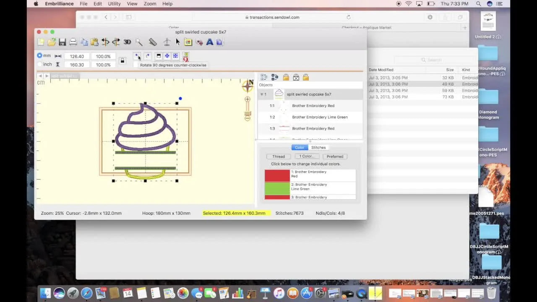The width and height of the screenshot is (537, 302).
Task: Click the center in hoop icon
Action: 167,56
